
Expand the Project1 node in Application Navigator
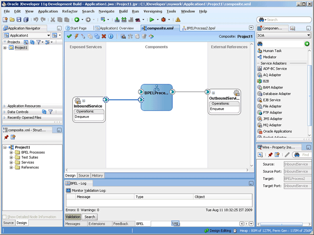click(5, 47)
